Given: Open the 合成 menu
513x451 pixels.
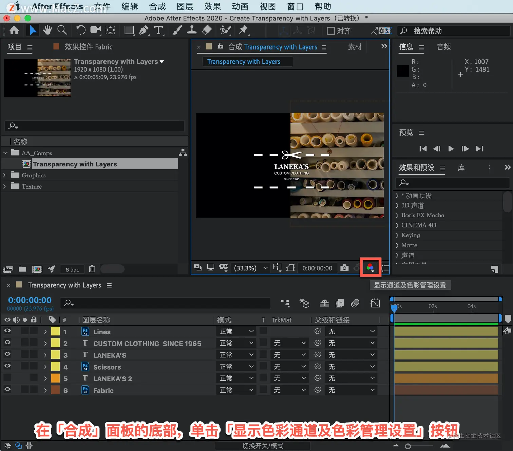Looking at the screenshot, I should pos(157,6).
